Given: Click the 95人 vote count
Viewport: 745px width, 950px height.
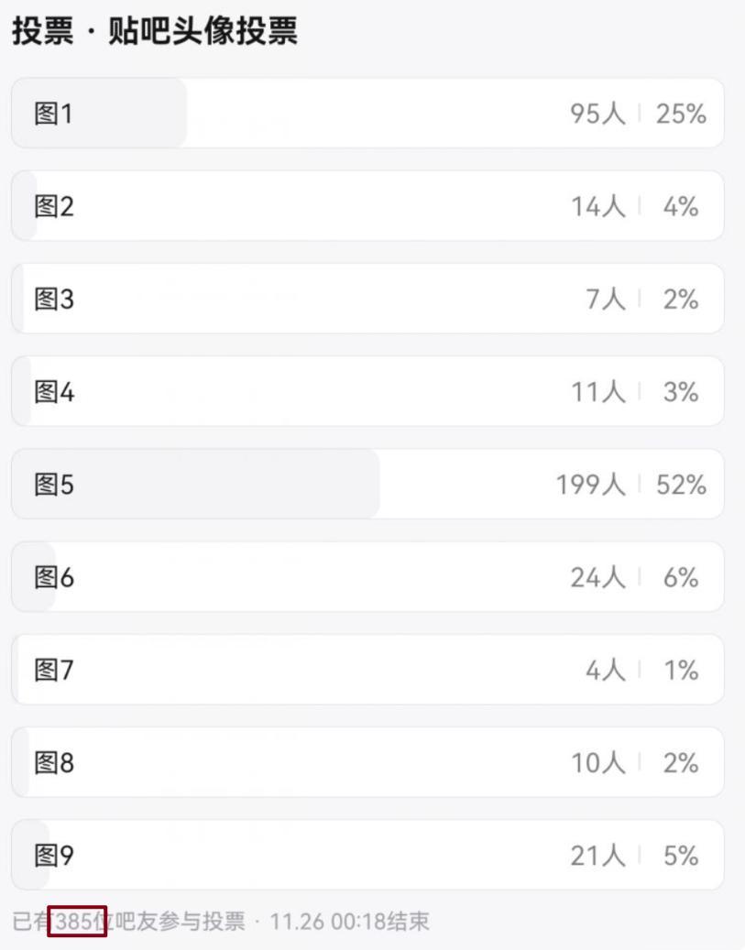Looking at the screenshot, I should pos(597,114).
